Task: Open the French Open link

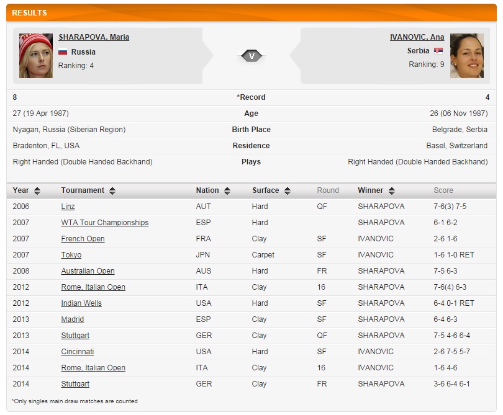Action: 83,239
